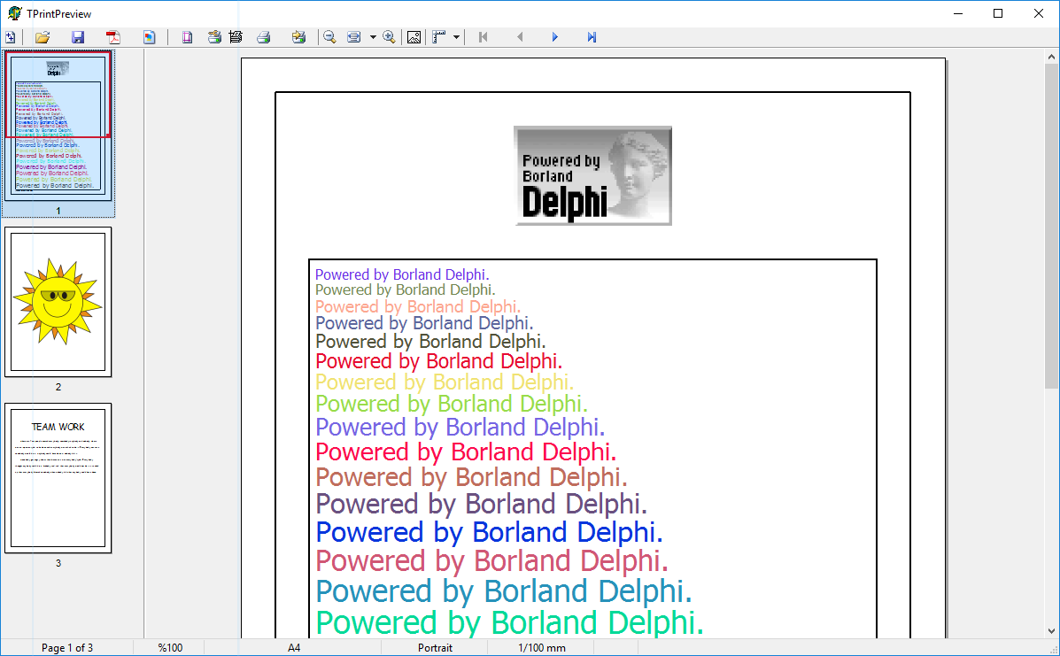Select the TEAM WORK page thumbnail
Image resolution: width=1060 pixels, height=656 pixels.
pos(58,476)
